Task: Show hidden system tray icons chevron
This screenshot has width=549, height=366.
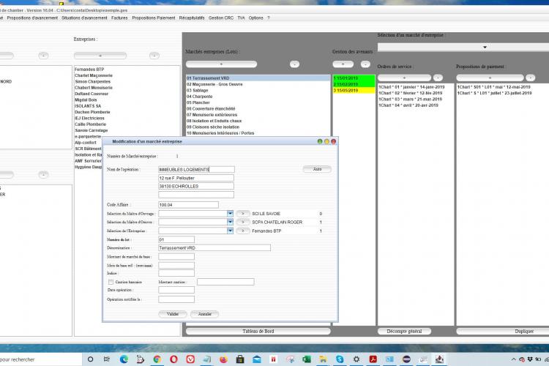Action: (x=513, y=359)
